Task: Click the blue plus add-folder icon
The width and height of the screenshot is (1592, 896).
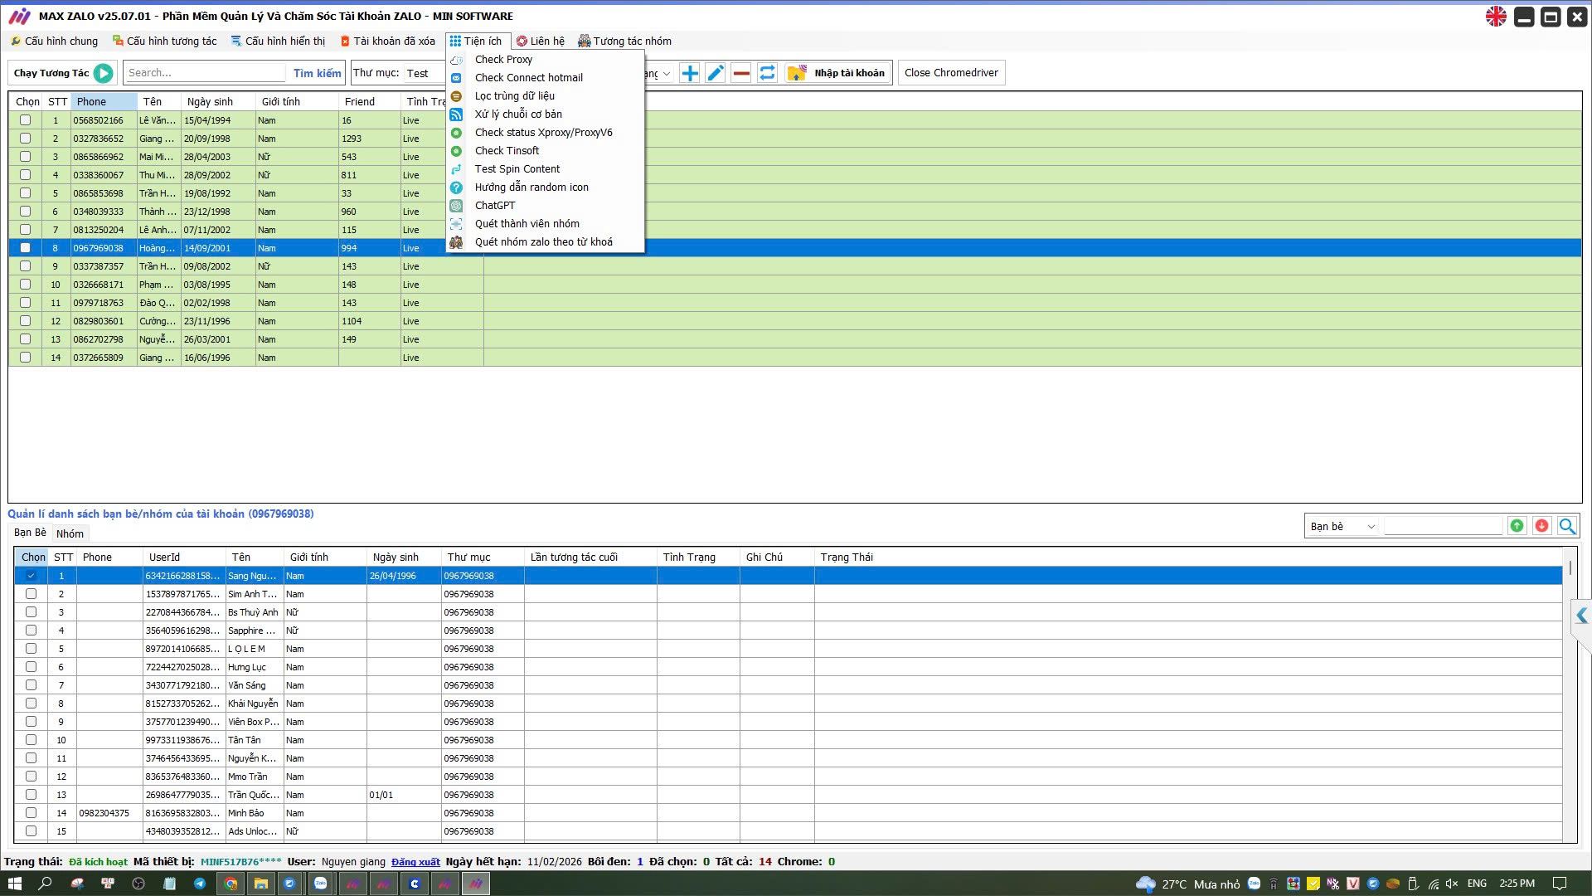Action: point(690,73)
